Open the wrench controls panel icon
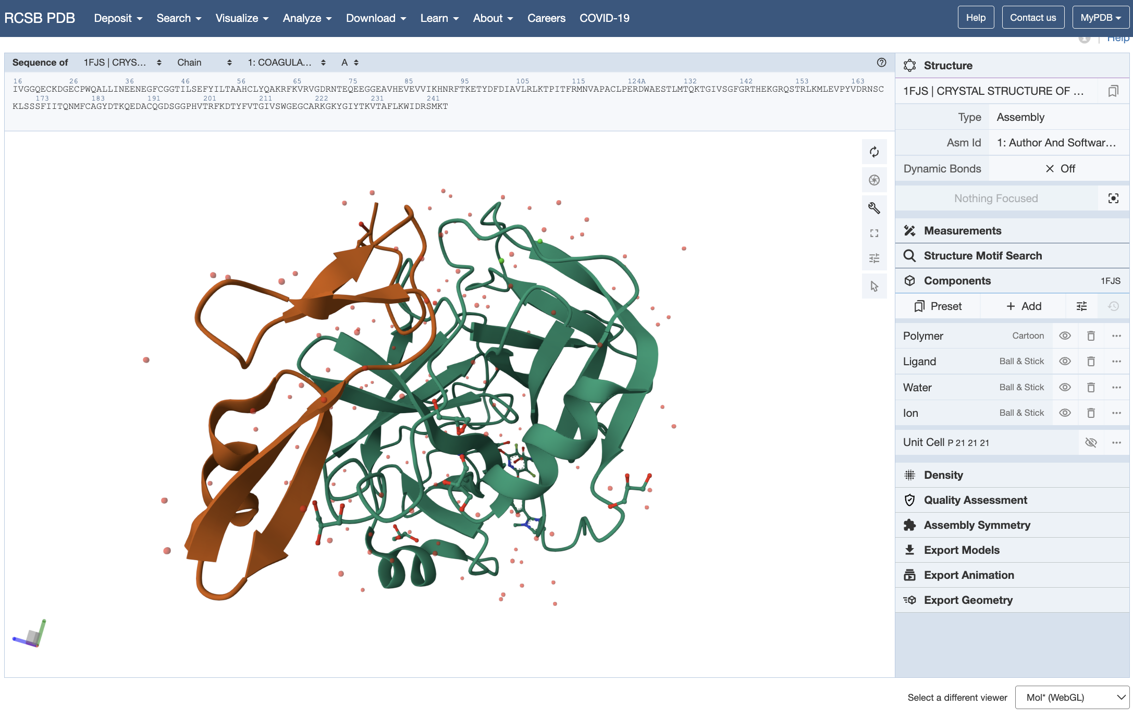Image resolution: width=1133 pixels, height=719 pixels. [874, 208]
